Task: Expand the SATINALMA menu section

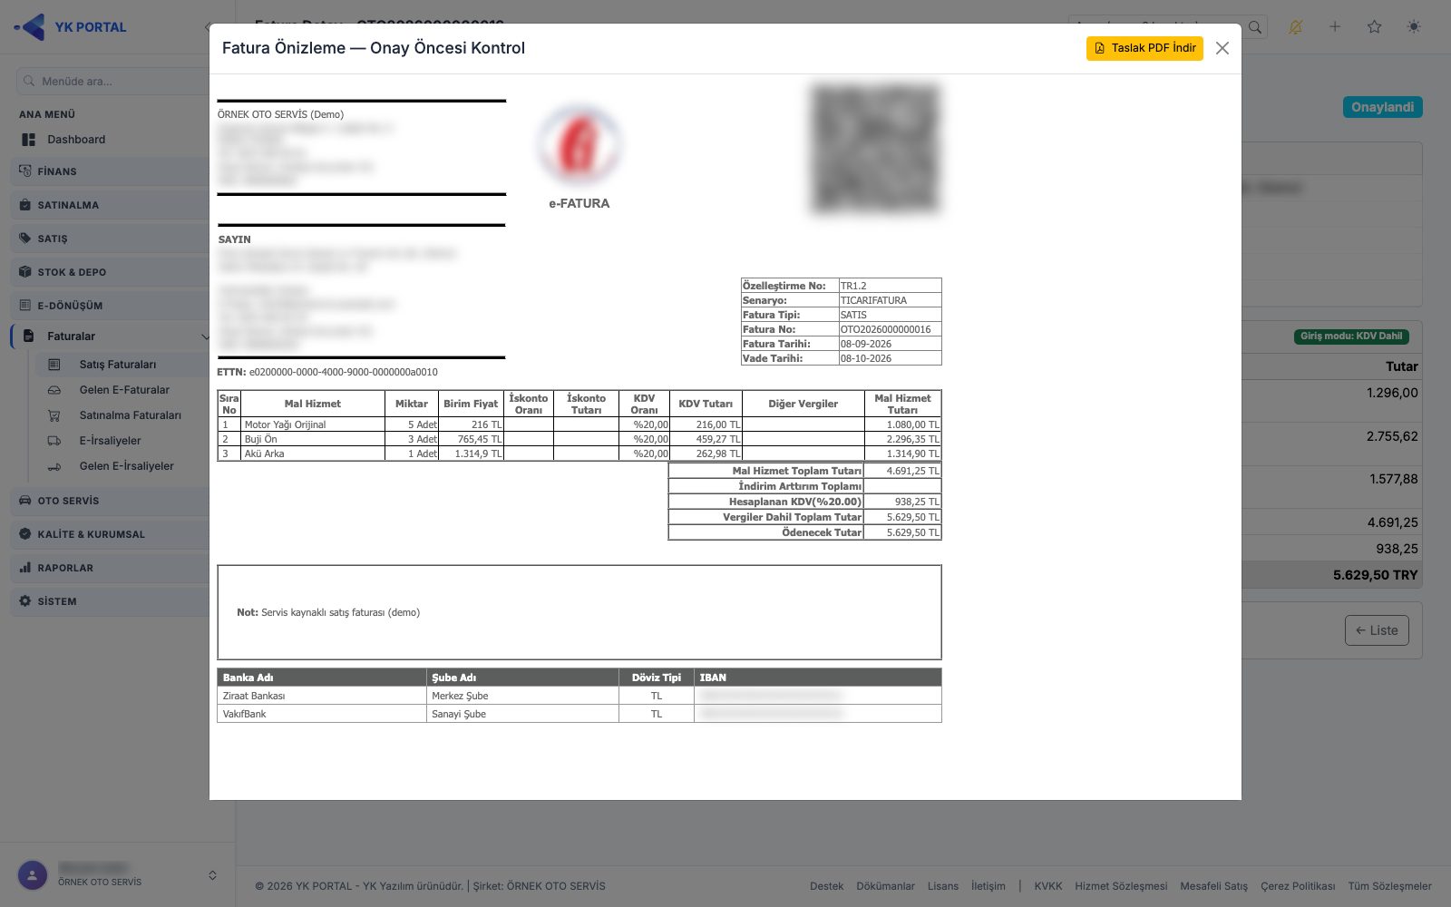Action: click(111, 205)
